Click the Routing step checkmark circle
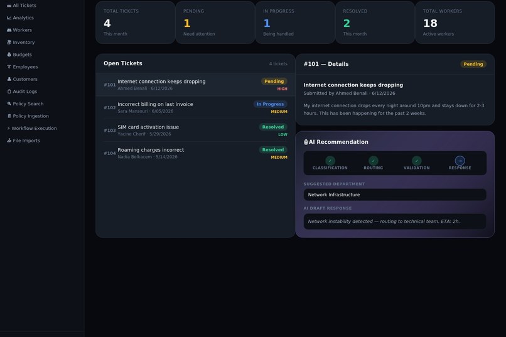506x337 pixels. coord(374,160)
